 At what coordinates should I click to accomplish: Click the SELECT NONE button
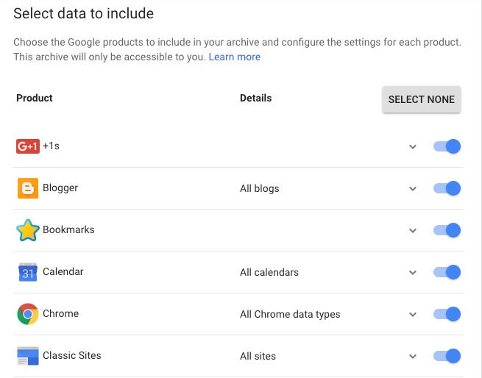tap(422, 99)
